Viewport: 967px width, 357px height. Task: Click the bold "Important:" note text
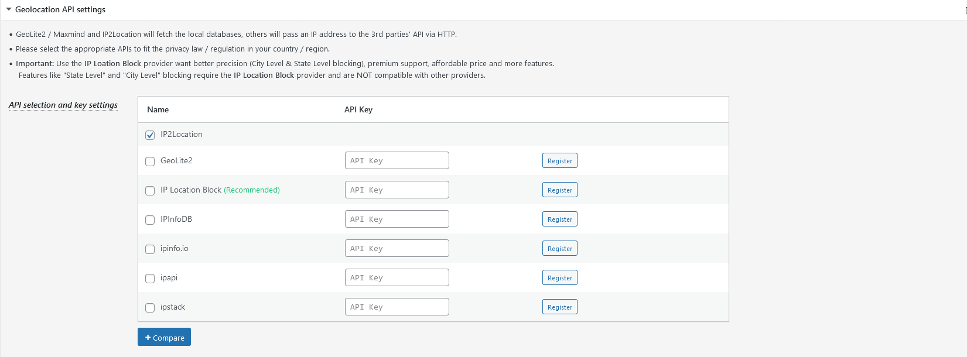[x=35, y=63]
